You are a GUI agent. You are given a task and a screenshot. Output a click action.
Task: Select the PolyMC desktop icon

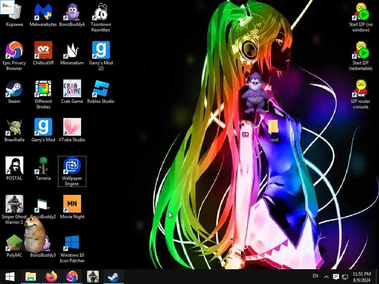pos(14,246)
